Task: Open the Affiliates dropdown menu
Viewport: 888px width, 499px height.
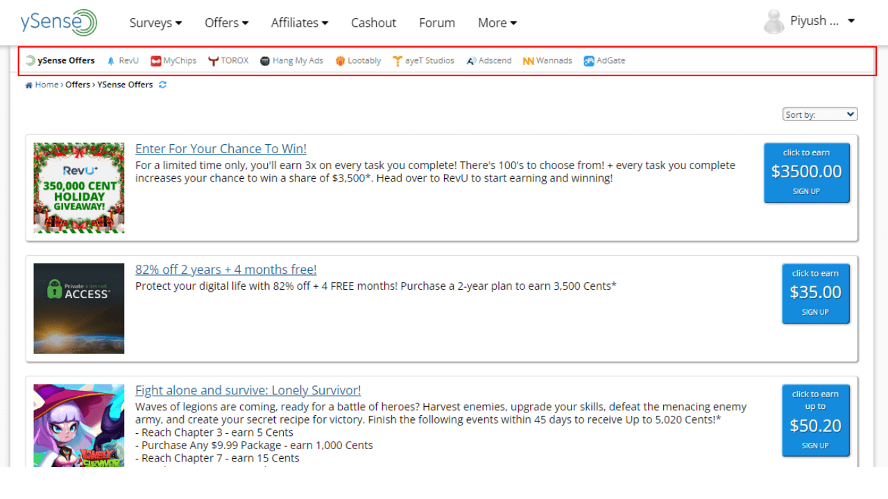Action: tap(300, 23)
